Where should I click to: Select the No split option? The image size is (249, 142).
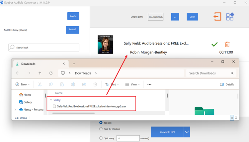click(x=101, y=123)
